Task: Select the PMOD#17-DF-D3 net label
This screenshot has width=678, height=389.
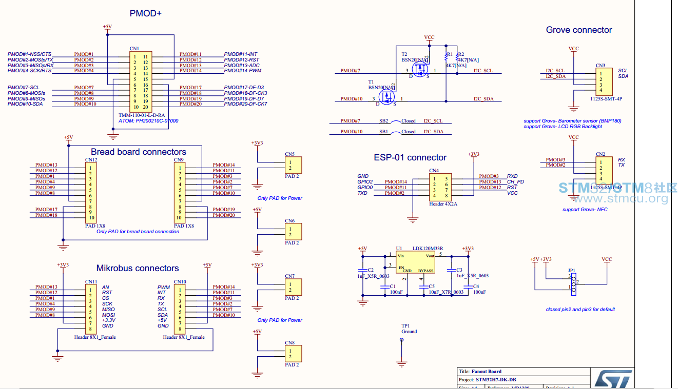Action: (244, 88)
